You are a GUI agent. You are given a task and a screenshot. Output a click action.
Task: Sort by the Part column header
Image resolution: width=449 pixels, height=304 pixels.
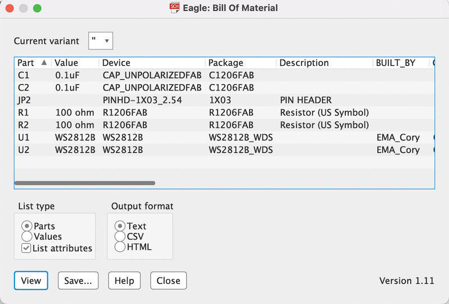pos(33,62)
